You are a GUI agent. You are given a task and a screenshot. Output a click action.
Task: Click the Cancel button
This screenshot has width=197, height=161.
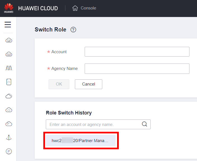(x=88, y=84)
